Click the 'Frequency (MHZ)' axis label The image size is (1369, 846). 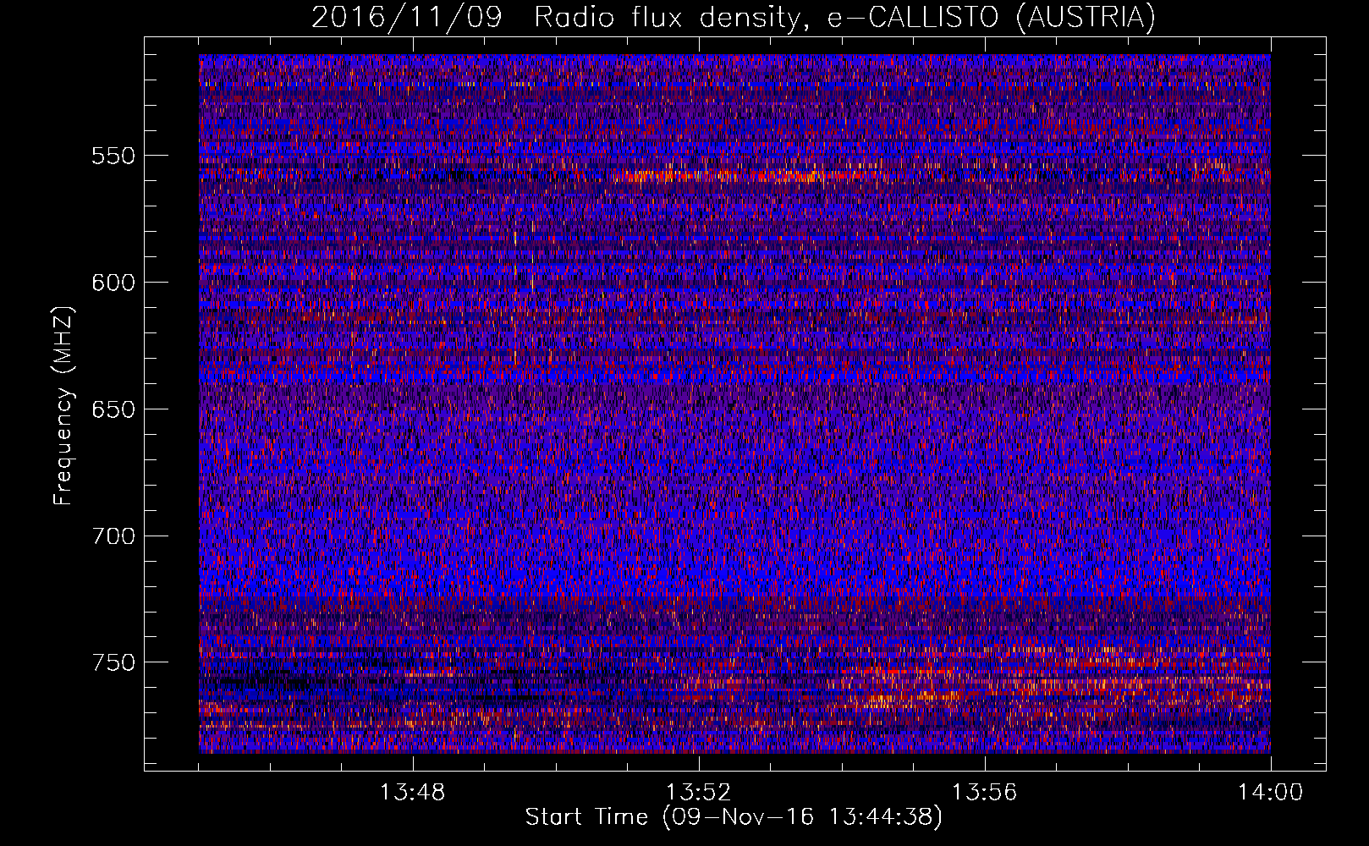coord(63,405)
